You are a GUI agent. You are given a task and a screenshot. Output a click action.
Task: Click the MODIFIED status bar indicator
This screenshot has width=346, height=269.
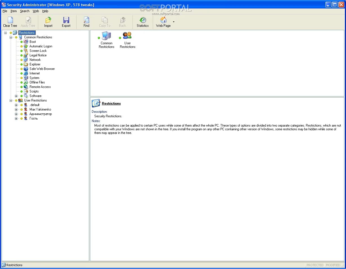(x=333, y=265)
